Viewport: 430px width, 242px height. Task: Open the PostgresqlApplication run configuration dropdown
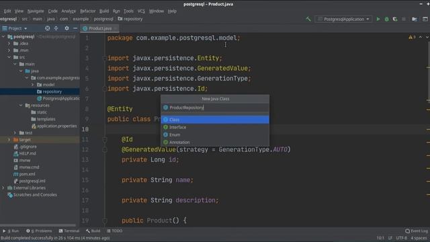tap(343, 19)
